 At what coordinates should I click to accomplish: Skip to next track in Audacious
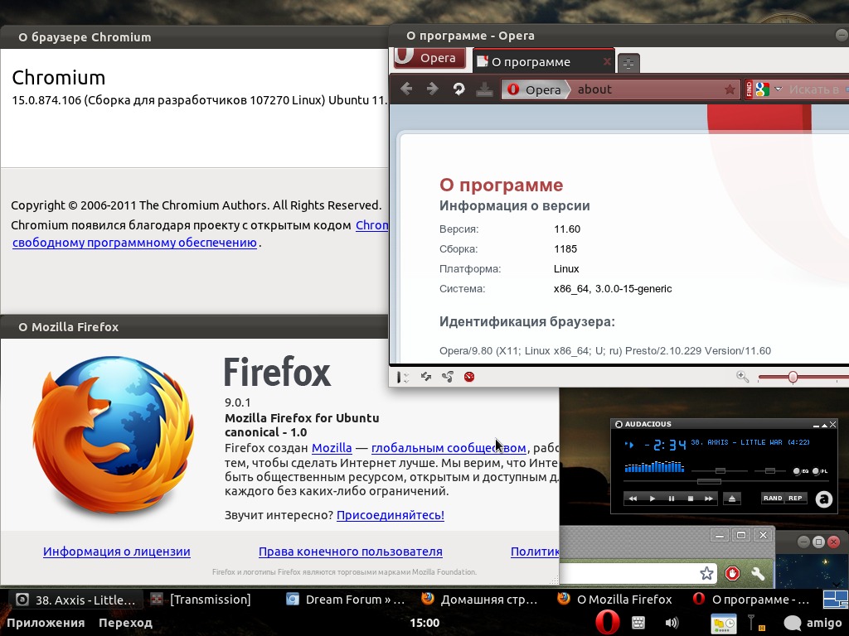709,498
